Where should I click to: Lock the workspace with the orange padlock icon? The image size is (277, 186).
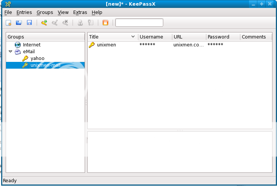105,23
